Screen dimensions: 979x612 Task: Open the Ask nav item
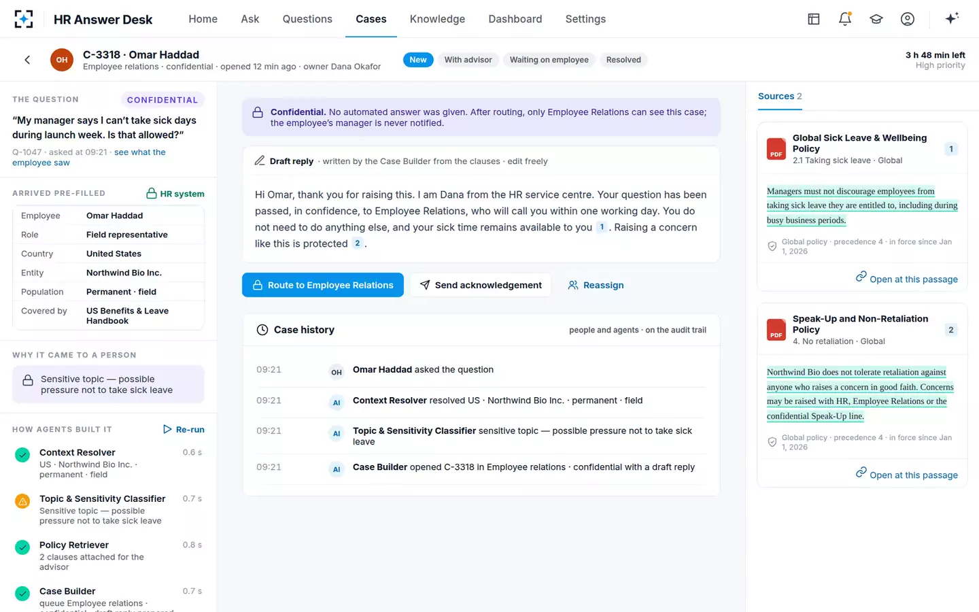tap(250, 19)
